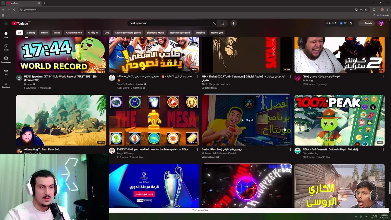Open the Chocler channel link

click(28, 84)
